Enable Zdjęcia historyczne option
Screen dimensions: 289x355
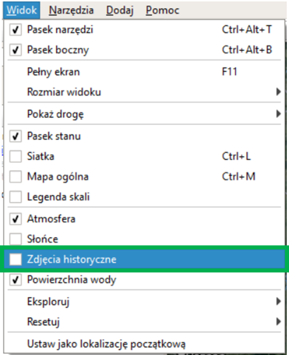coord(16,259)
